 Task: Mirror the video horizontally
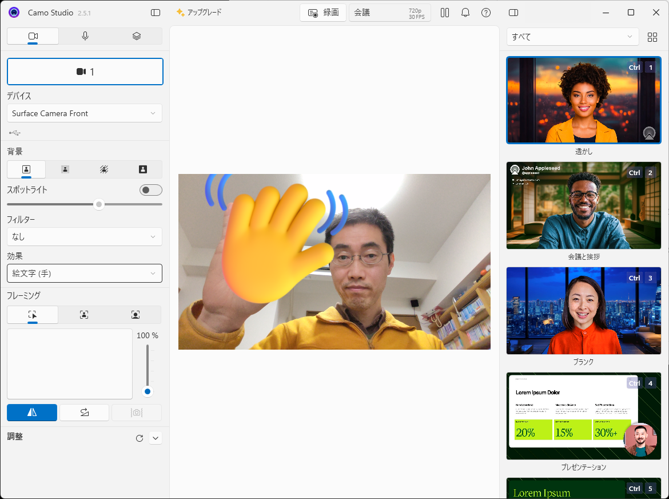(32, 413)
